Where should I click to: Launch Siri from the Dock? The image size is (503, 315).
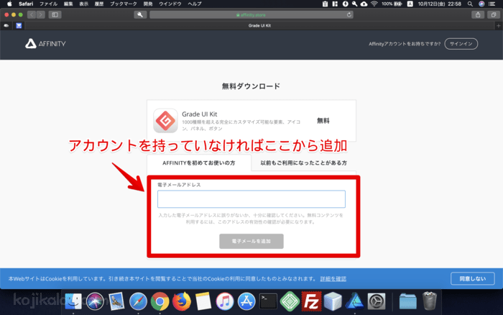(x=95, y=301)
